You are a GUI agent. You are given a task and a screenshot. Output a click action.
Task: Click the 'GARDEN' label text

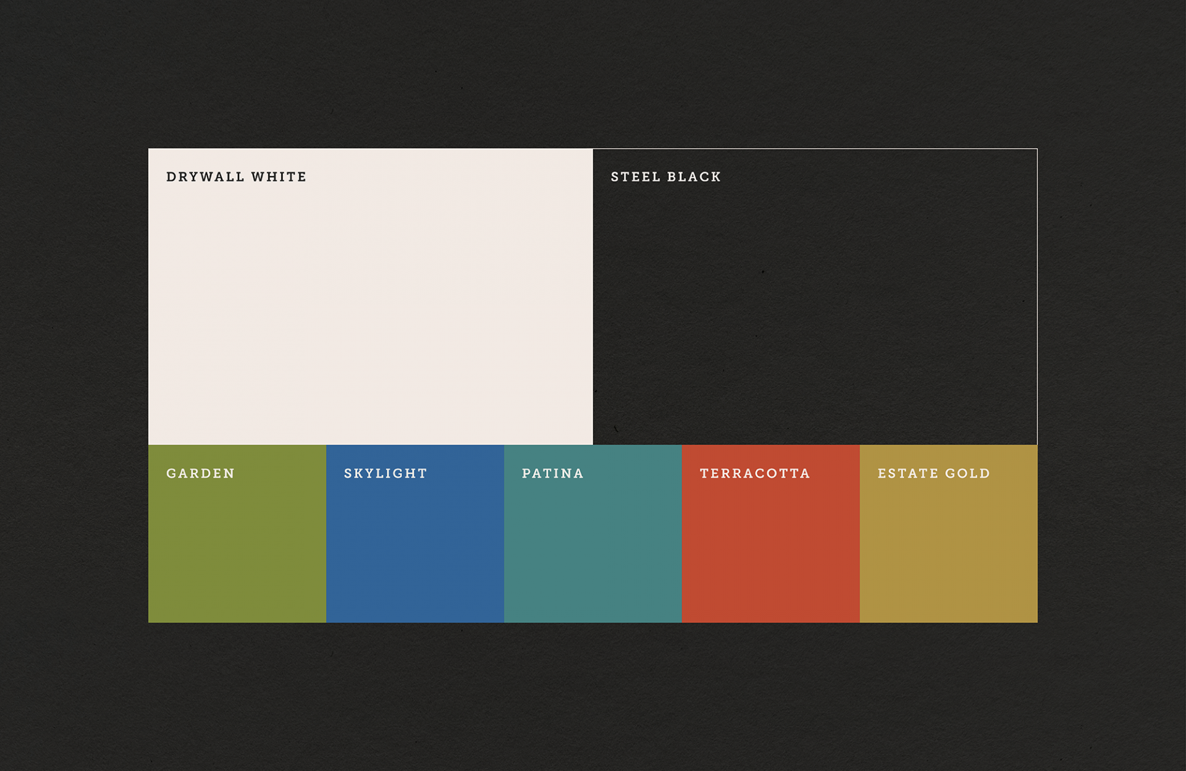pyautogui.click(x=201, y=473)
